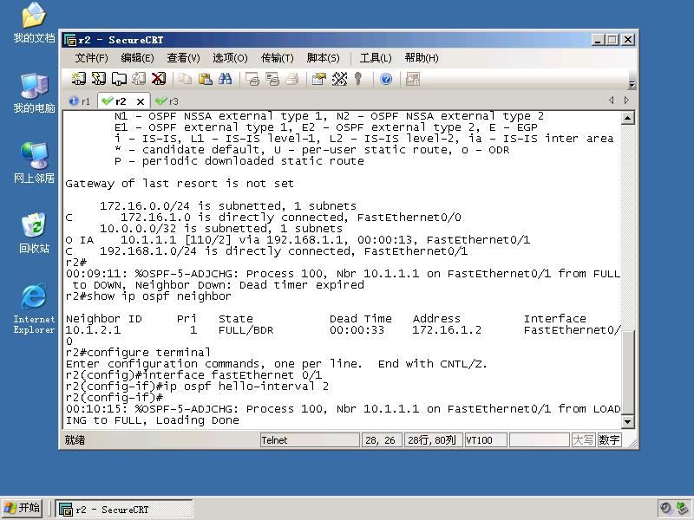Click the Print Selection toolbar icon

[x=272, y=79]
